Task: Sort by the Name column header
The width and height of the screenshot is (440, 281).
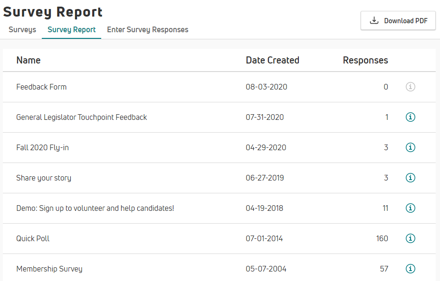Action: [x=29, y=60]
